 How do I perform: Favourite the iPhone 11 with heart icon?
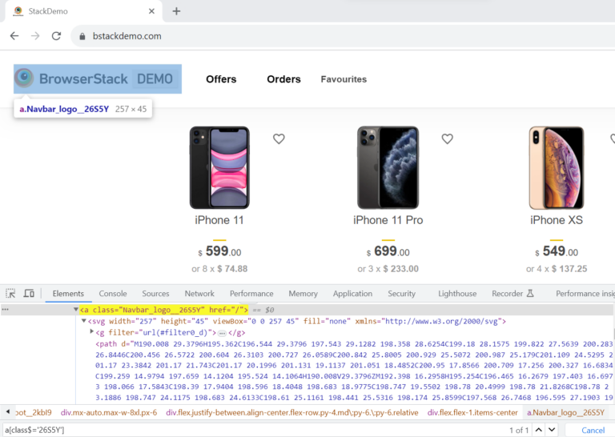279,138
